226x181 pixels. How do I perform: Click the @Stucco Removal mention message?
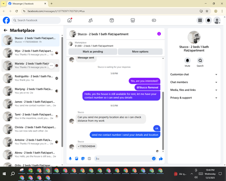click(x=147, y=87)
